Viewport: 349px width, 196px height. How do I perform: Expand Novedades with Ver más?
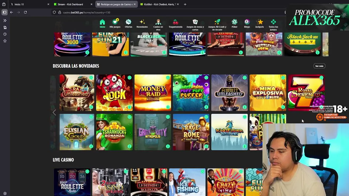[x=319, y=66]
